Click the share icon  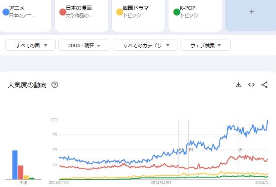pyautogui.click(x=264, y=85)
